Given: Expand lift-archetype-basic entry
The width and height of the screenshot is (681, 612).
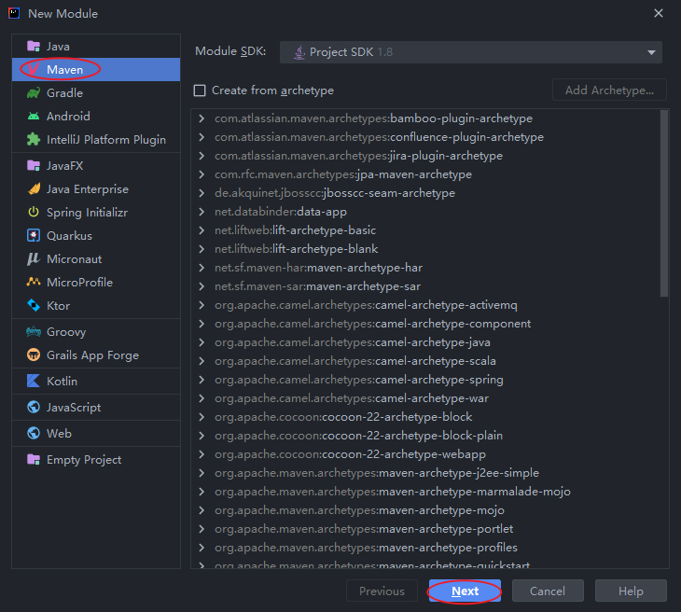Looking at the screenshot, I should 202,230.
